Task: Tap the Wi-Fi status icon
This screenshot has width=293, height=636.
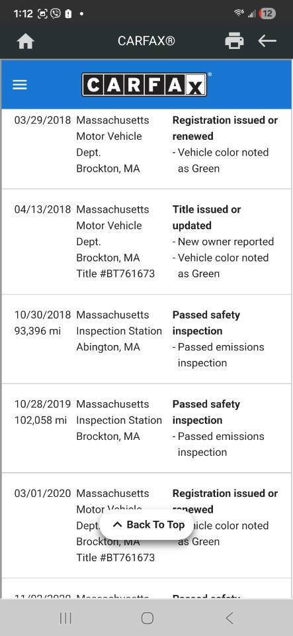Action: point(239,13)
